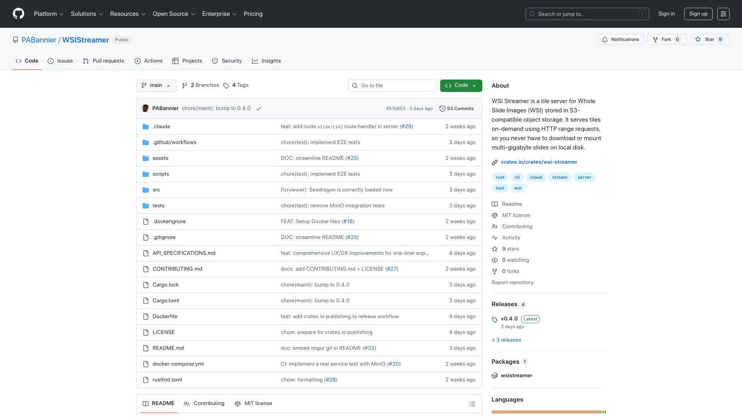The height and width of the screenshot is (417, 742).
Task: Expand the Platform menu
Action: (49, 14)
